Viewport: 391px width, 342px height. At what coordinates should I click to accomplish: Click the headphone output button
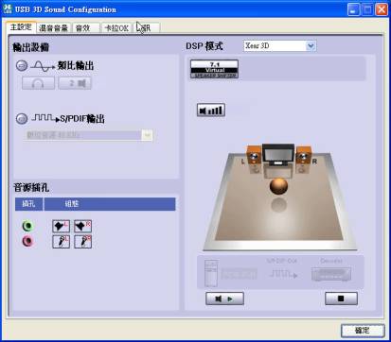pos(38,83)
